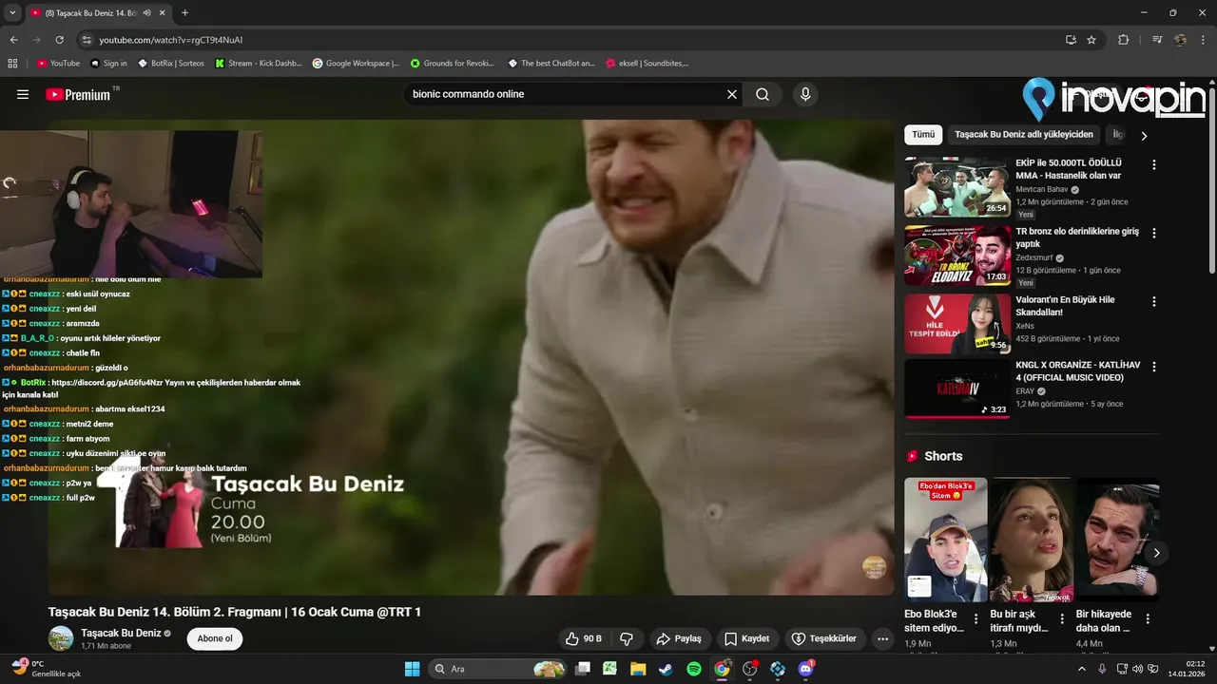This screenshot has height=684, width=1217.
Task: Open Chrome apps grid in bookmarks bar
Action: pos(12,64)
